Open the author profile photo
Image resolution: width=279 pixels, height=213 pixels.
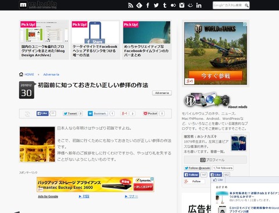click(x=238, y=143)
